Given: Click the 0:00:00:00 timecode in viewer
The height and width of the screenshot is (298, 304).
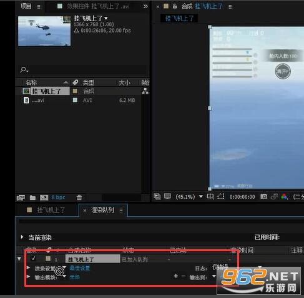Looking at the screenshot, I should point(242,197).
